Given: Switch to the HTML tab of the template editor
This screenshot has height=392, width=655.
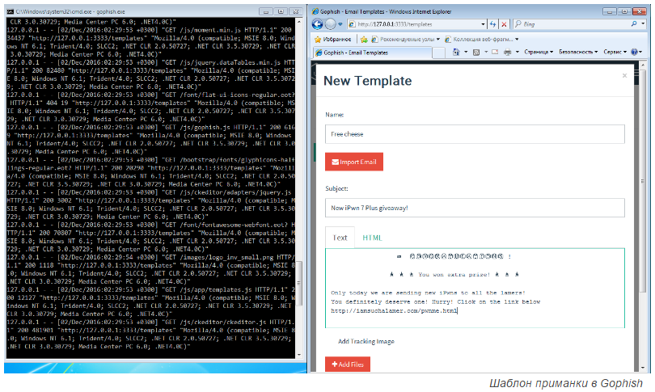Looking at the screenshot, I should pyautogui.click(x=372, y=238).
